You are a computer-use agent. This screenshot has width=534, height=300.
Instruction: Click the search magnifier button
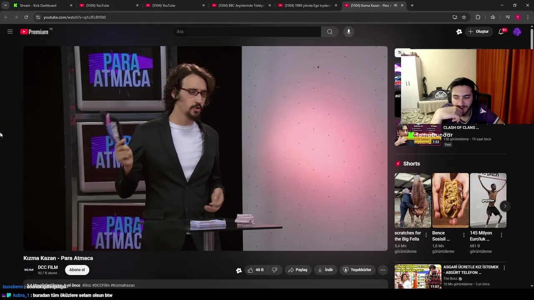click(330, 32)
